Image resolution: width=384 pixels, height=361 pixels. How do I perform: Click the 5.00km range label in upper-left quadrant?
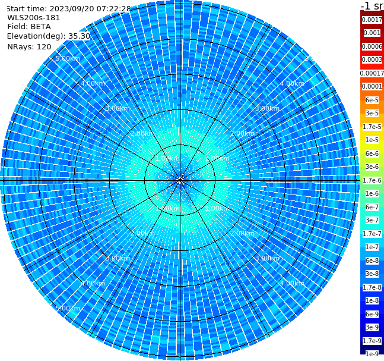point(68,58)
